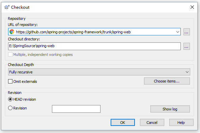Open the URL of repository dropdown arrow
Image resolution: width=200 pixels, height=133 pixels.
click(x=177, y=32)
